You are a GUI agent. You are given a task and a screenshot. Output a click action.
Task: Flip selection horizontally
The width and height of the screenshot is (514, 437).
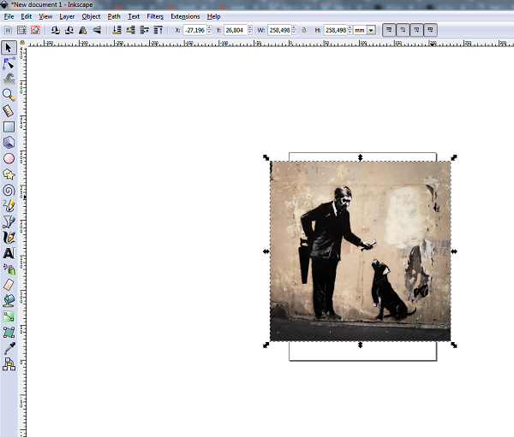point(82,30)
